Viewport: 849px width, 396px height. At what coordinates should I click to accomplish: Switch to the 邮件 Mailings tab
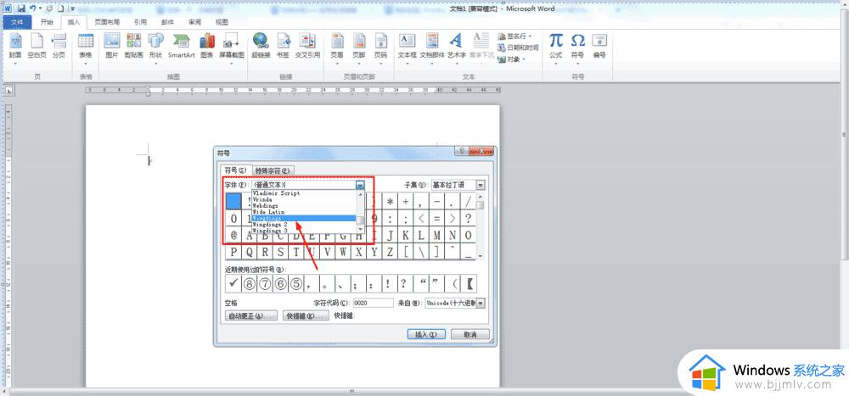pyautogui.click(x=168, y=22)
